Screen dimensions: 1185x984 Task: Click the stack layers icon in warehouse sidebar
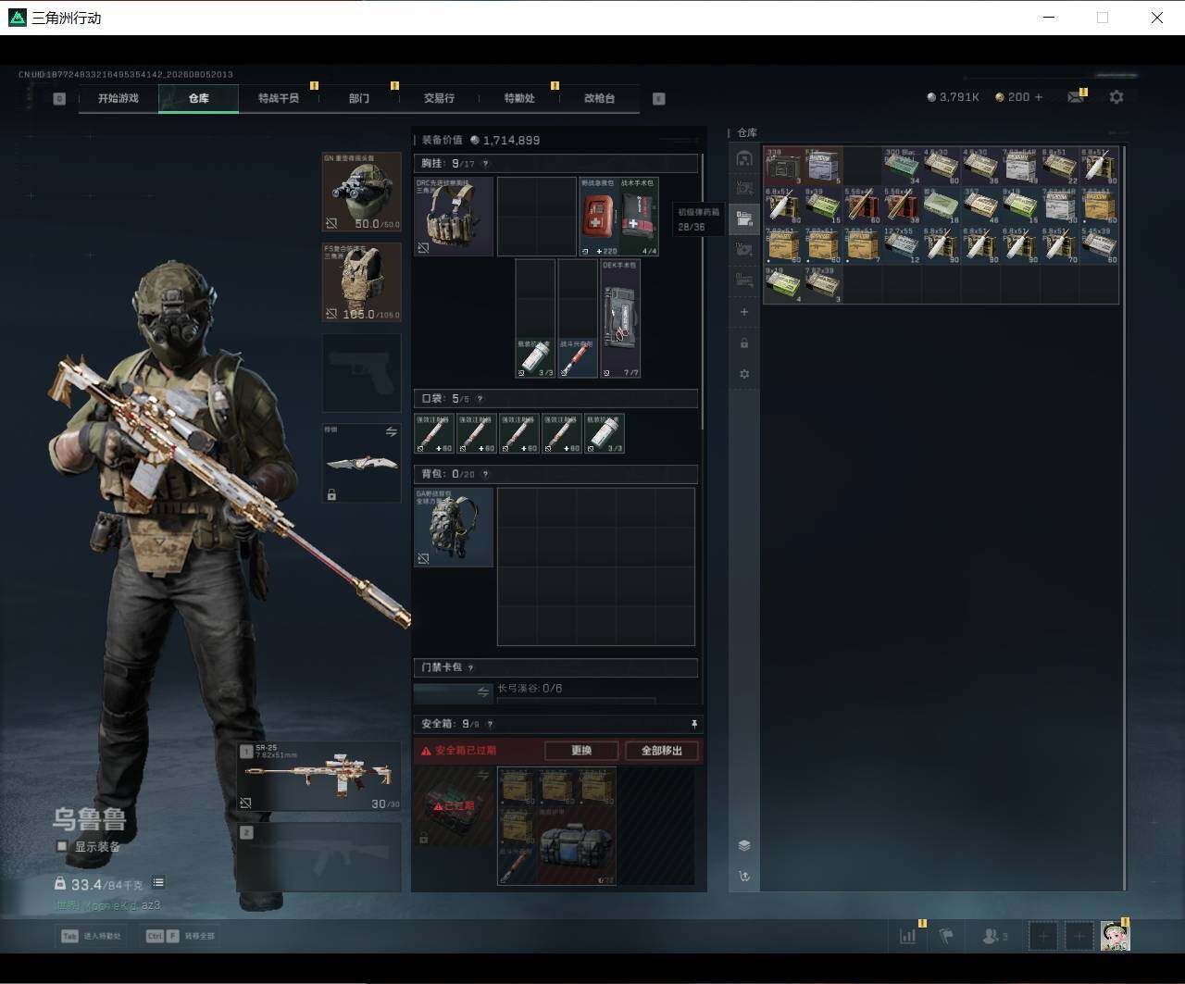pos(744,845)
